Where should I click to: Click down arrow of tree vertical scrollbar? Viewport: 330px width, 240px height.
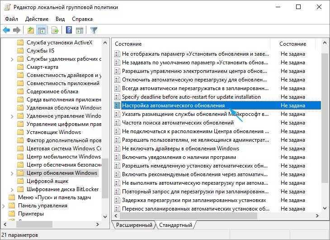click(x=105, y=216)
